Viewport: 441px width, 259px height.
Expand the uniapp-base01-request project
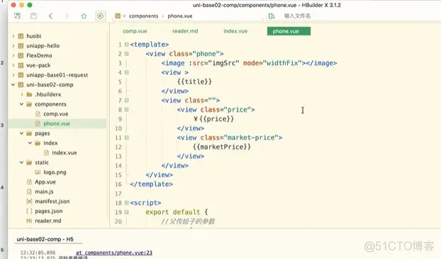(13, 75)
